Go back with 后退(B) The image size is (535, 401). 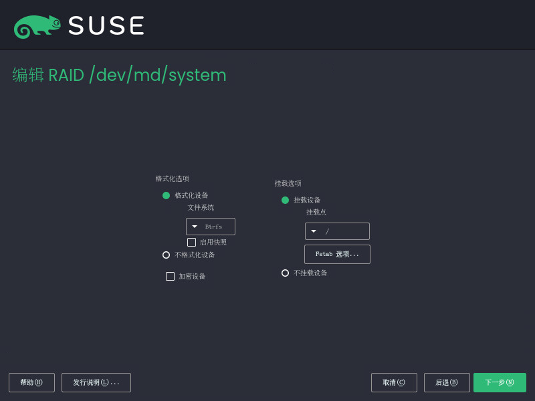(x=447, y=382)
